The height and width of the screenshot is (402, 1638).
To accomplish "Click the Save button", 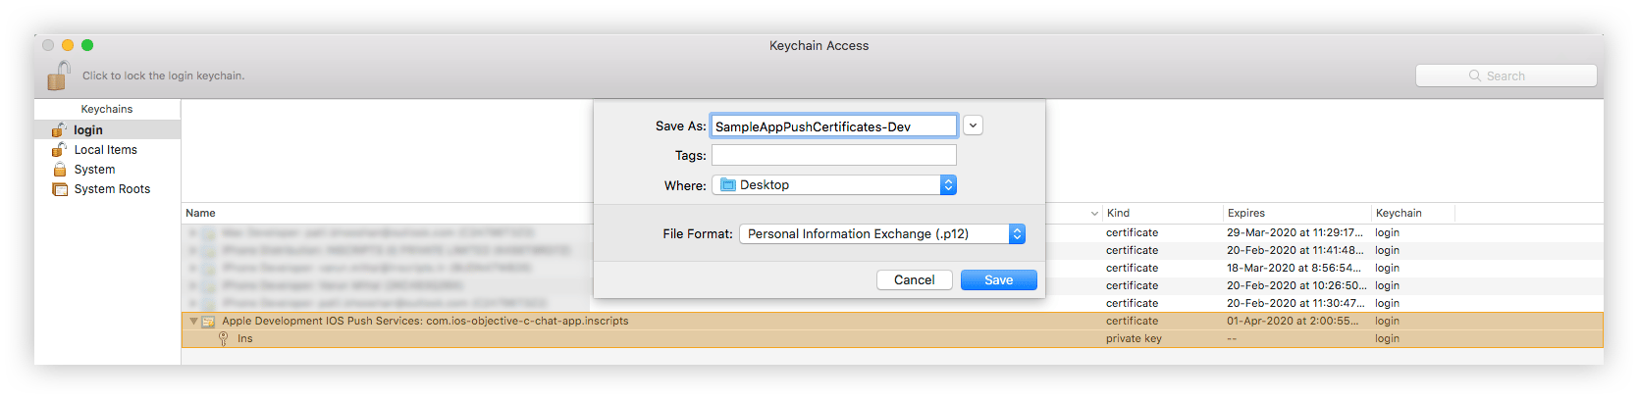I will click(998, 279).
